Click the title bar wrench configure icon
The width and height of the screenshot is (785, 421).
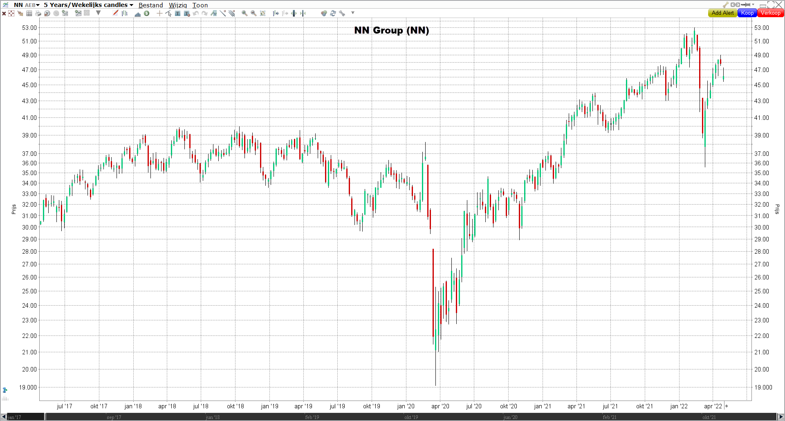point(726,5)
